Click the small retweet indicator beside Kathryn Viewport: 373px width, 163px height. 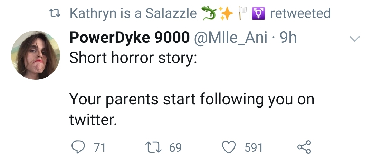coord(55,13)
